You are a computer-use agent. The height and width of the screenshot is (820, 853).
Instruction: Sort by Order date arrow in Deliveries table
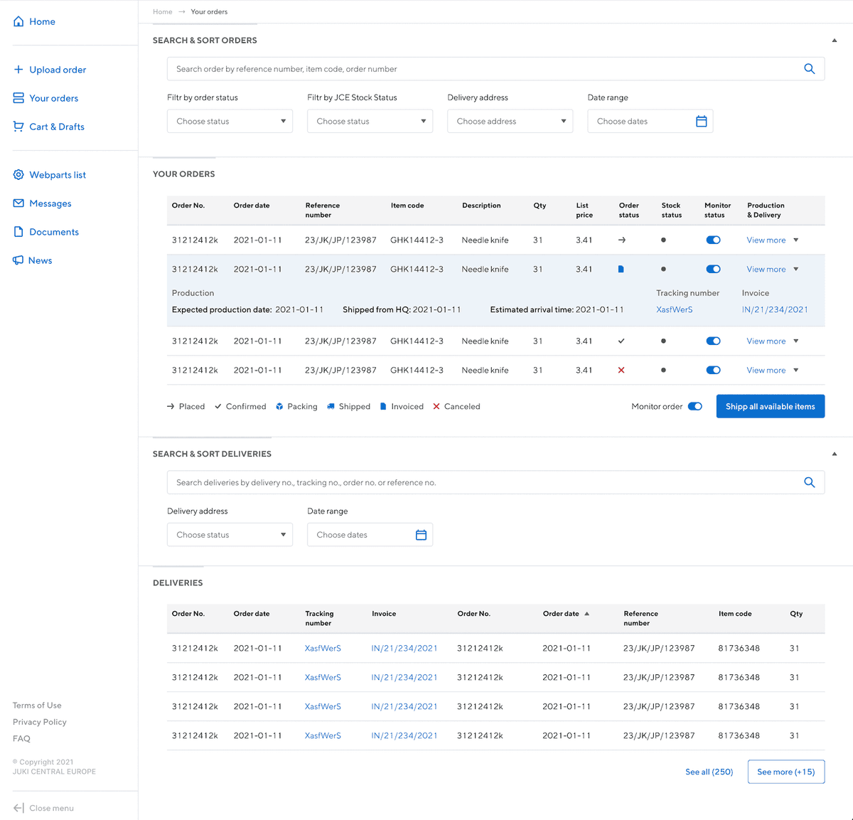[x=586, y=614]
